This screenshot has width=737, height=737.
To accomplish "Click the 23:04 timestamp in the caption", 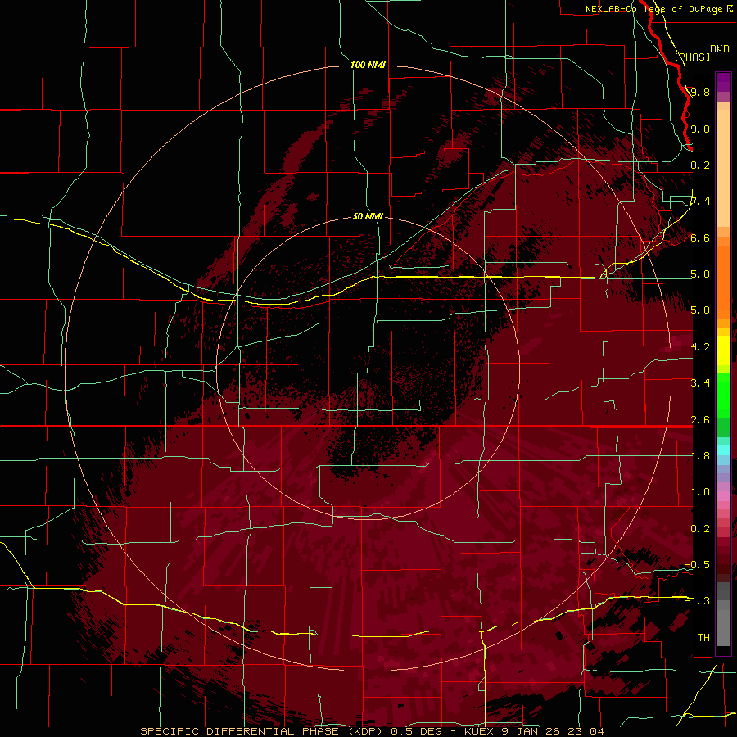I will [586, 731].
